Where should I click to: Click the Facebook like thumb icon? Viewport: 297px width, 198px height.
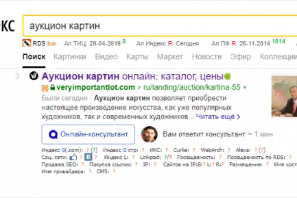[73, 157]
